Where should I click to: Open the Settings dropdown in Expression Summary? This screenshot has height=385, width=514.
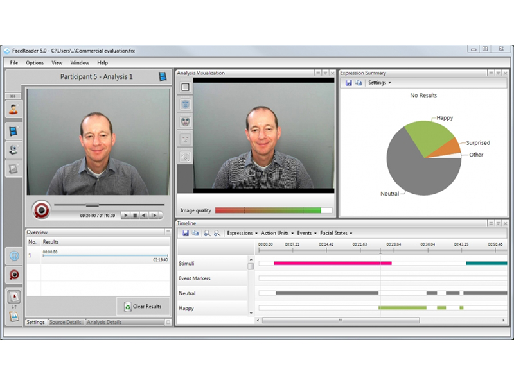tap(379, 83)
